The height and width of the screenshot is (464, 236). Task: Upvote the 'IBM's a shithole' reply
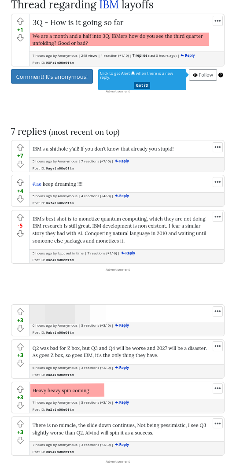point(20,147)
